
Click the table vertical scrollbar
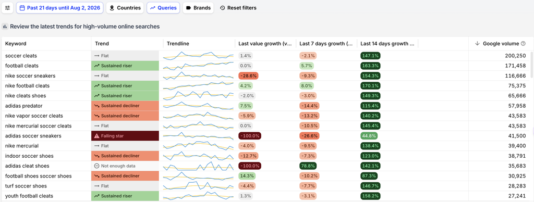[531, 65]
